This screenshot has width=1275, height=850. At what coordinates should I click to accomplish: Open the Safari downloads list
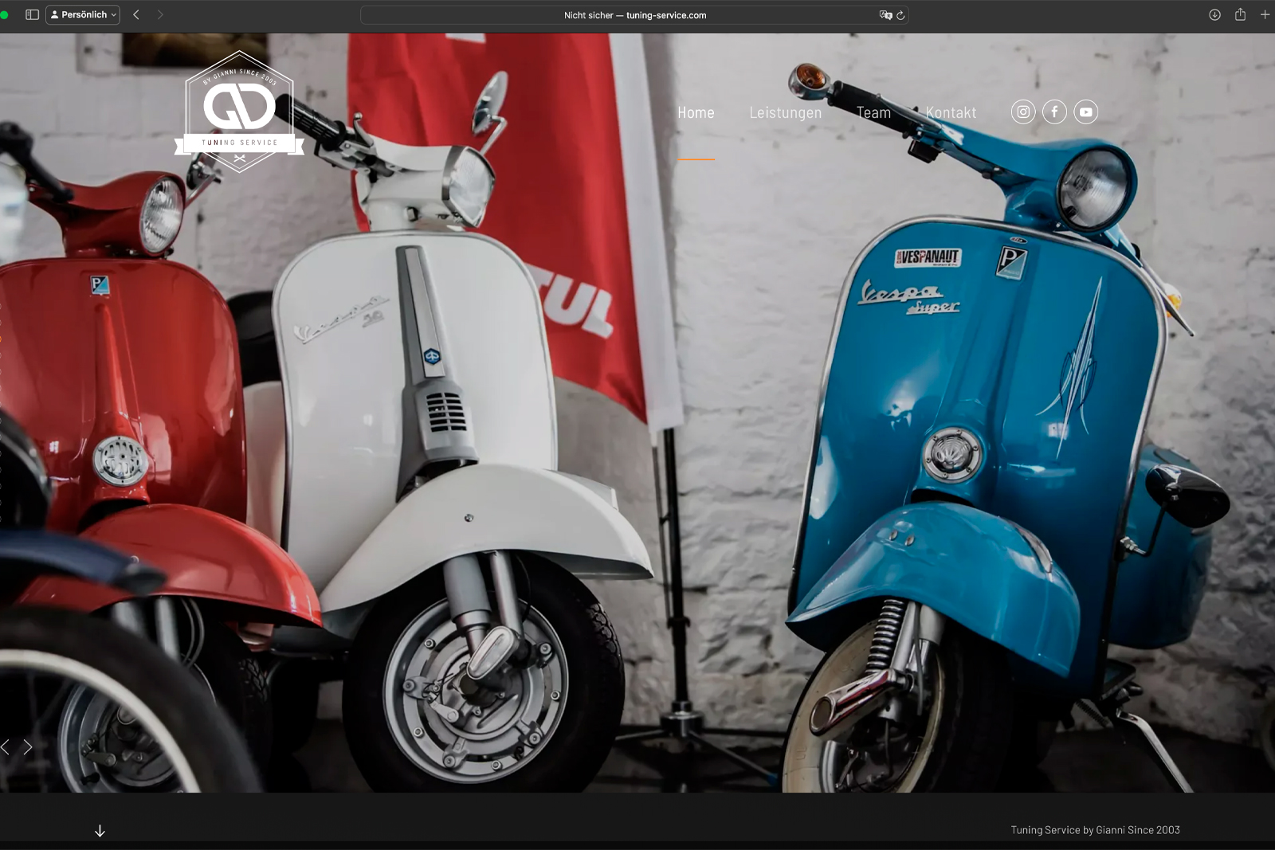(x=1214, y=15)
